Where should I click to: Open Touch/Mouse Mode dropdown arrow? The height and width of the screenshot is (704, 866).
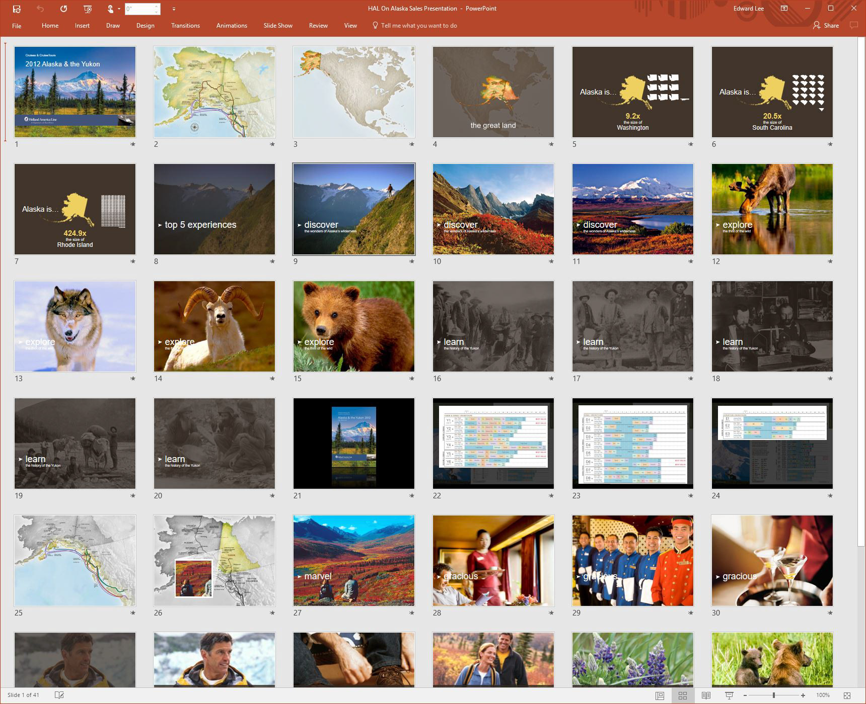[x=119, y=9]
